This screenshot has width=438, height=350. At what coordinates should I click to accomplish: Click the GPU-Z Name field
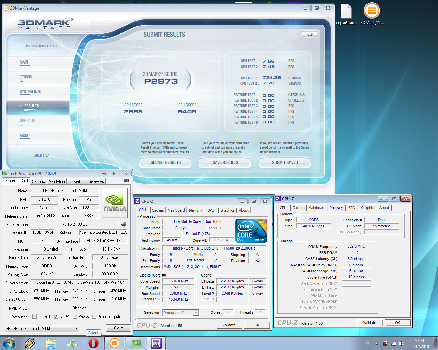pyautogui.click(x=65, y=191)
